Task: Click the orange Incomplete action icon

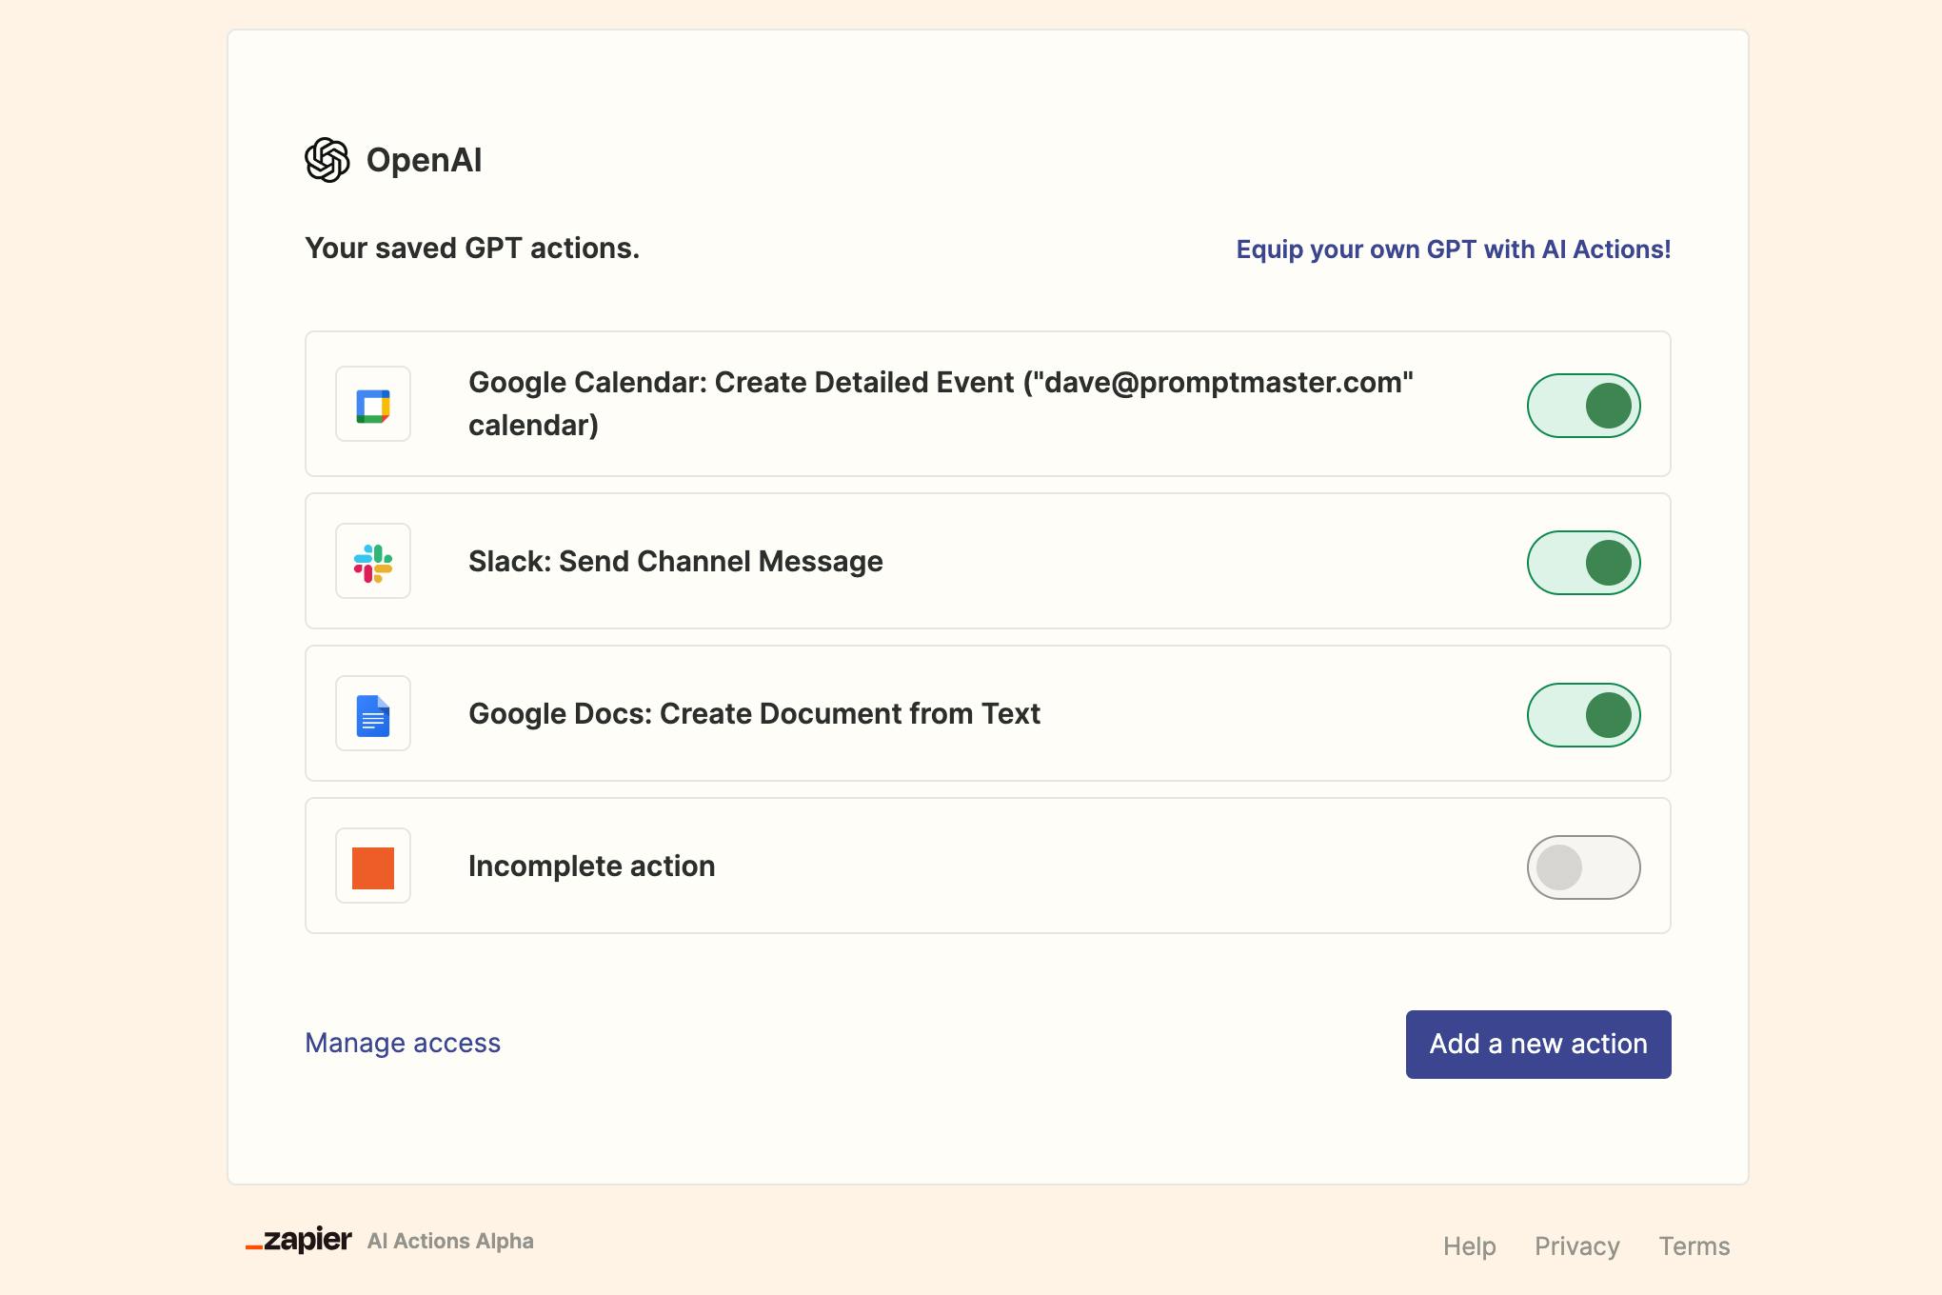Action: 373,867
